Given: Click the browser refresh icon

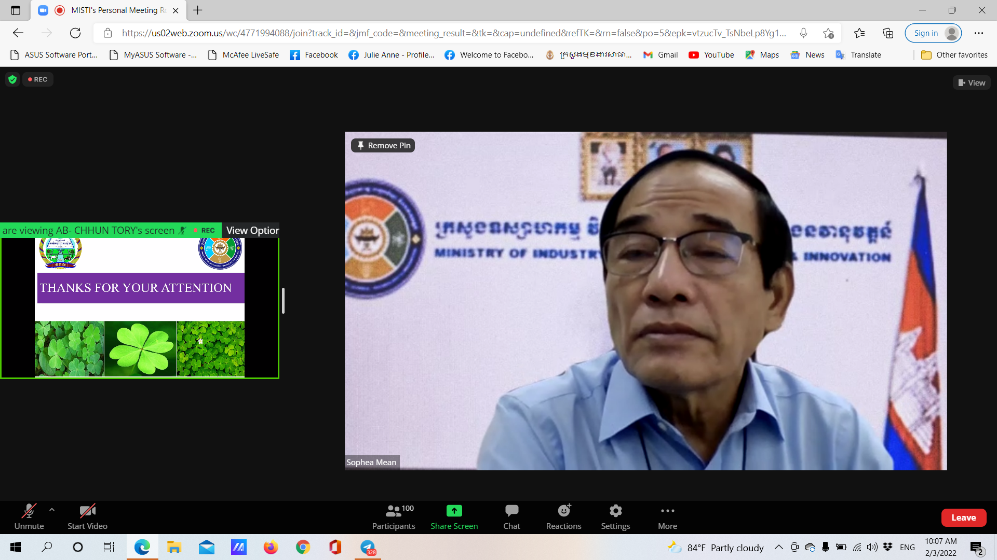Looking at the screenshot, I should click(x=75, y=33).
